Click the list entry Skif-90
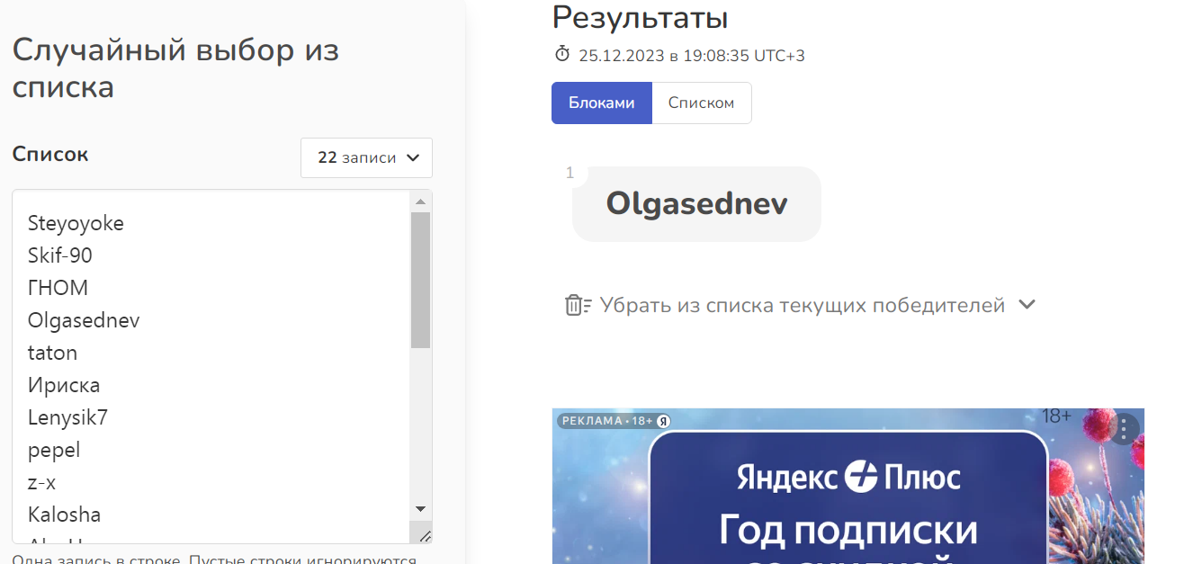Viewport: 1184px width, 564px height. (x=59, y=255)
